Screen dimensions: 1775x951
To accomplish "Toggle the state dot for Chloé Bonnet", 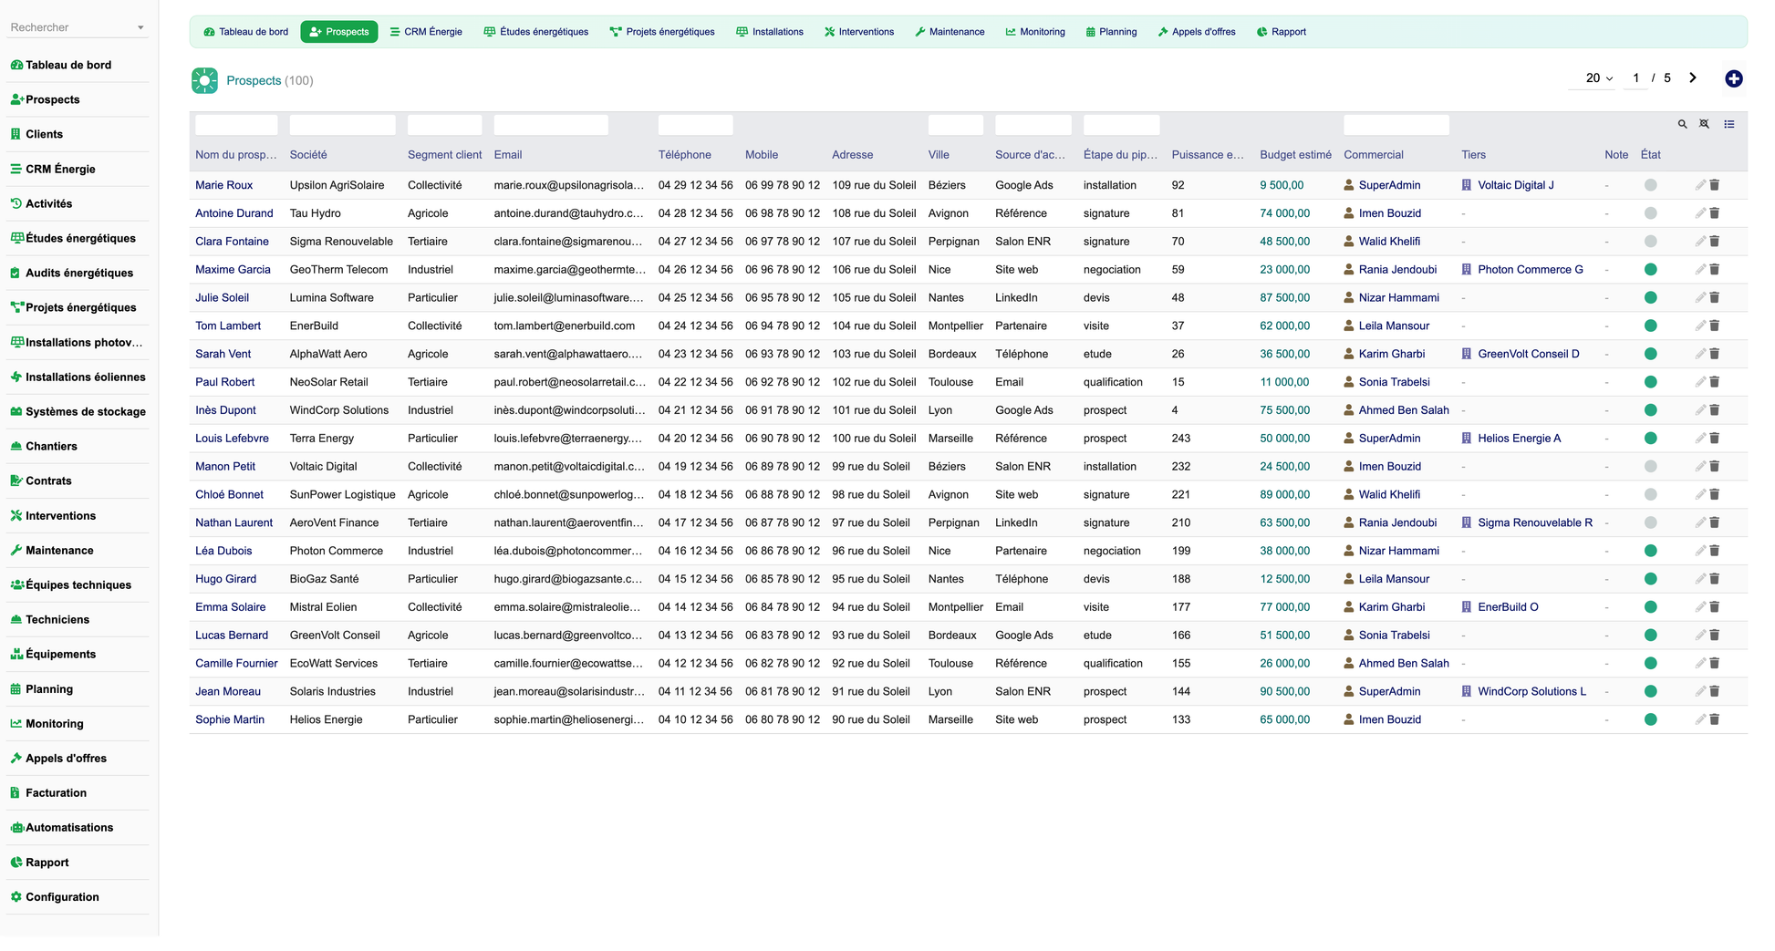I will 1650,495.
